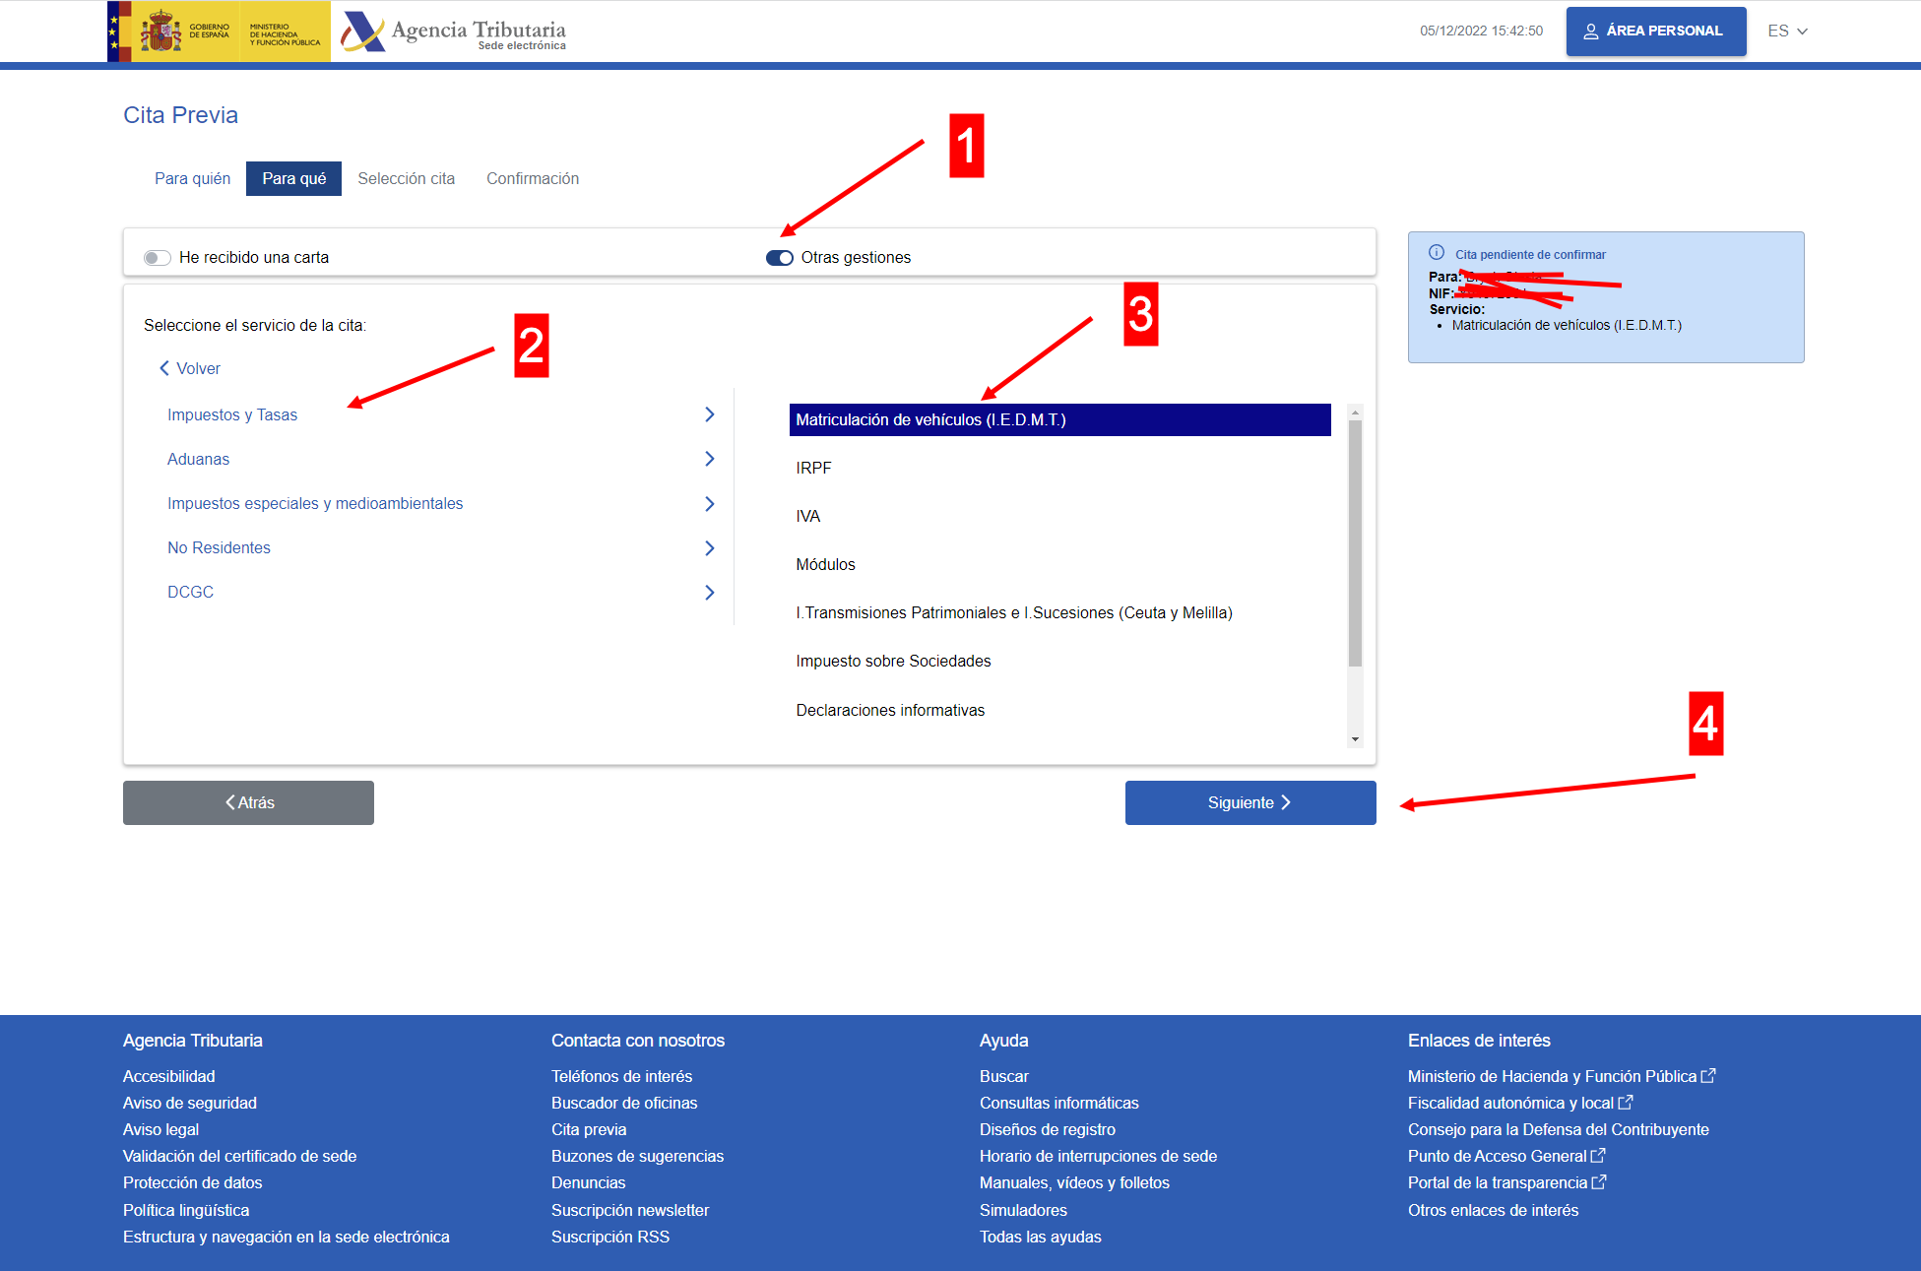Switch to the 'Para quién' tab
Screen dimensions: 1921x1271
click(x=192, y=179)
